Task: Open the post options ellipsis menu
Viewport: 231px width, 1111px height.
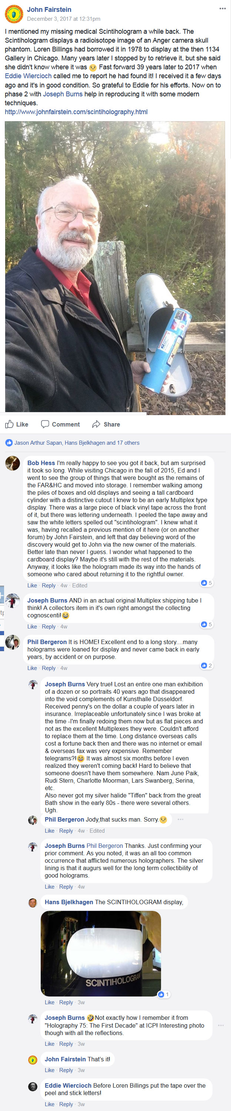Action: [222, 9]
